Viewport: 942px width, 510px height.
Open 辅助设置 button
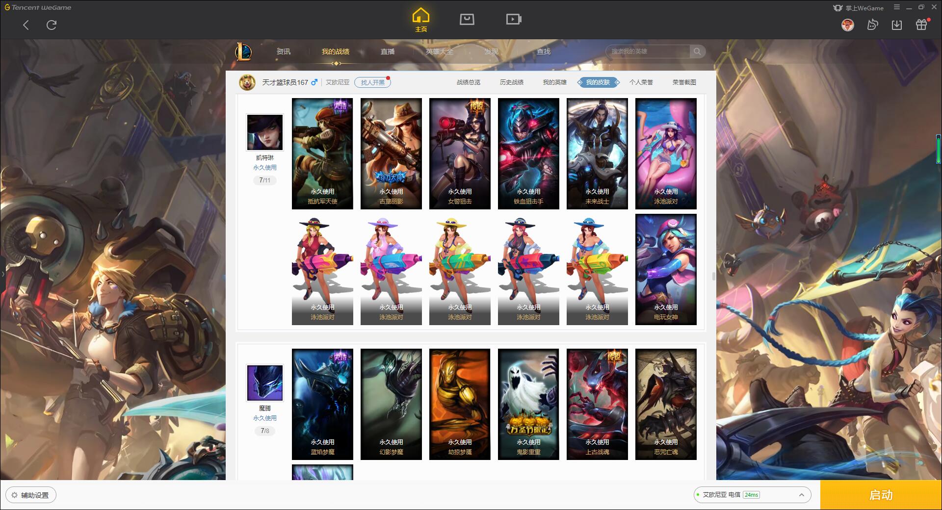click(31, 495)
